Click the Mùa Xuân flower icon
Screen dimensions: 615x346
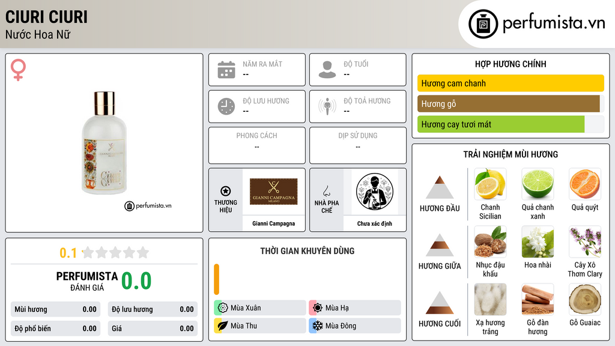(x=223, y=308)
